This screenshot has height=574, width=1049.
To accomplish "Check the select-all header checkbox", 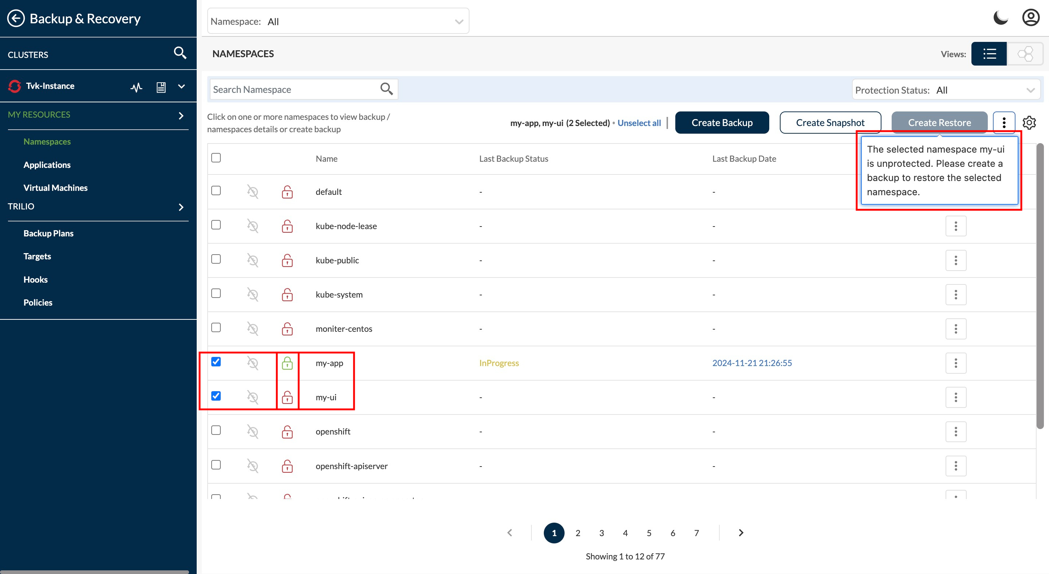I will [216, 158].
